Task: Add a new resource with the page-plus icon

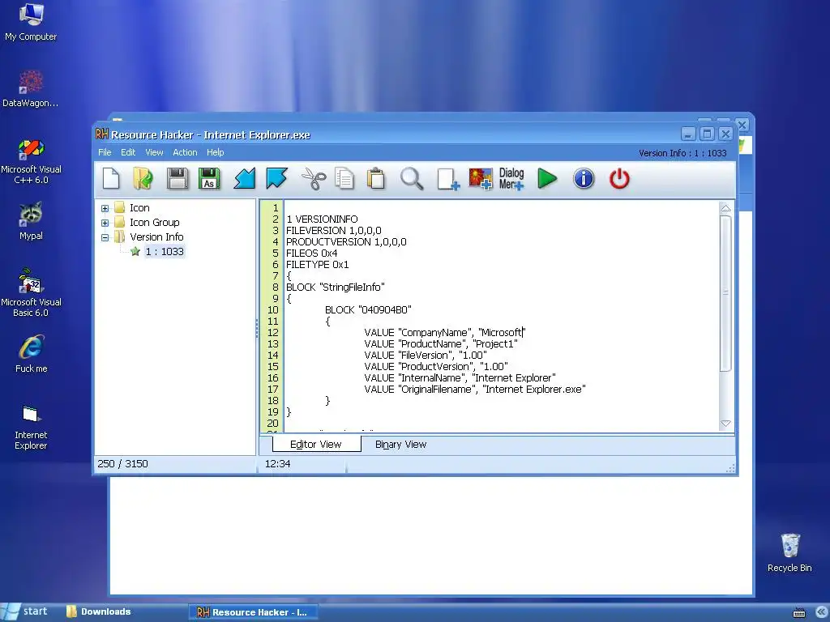Action: tap(447, 179)
